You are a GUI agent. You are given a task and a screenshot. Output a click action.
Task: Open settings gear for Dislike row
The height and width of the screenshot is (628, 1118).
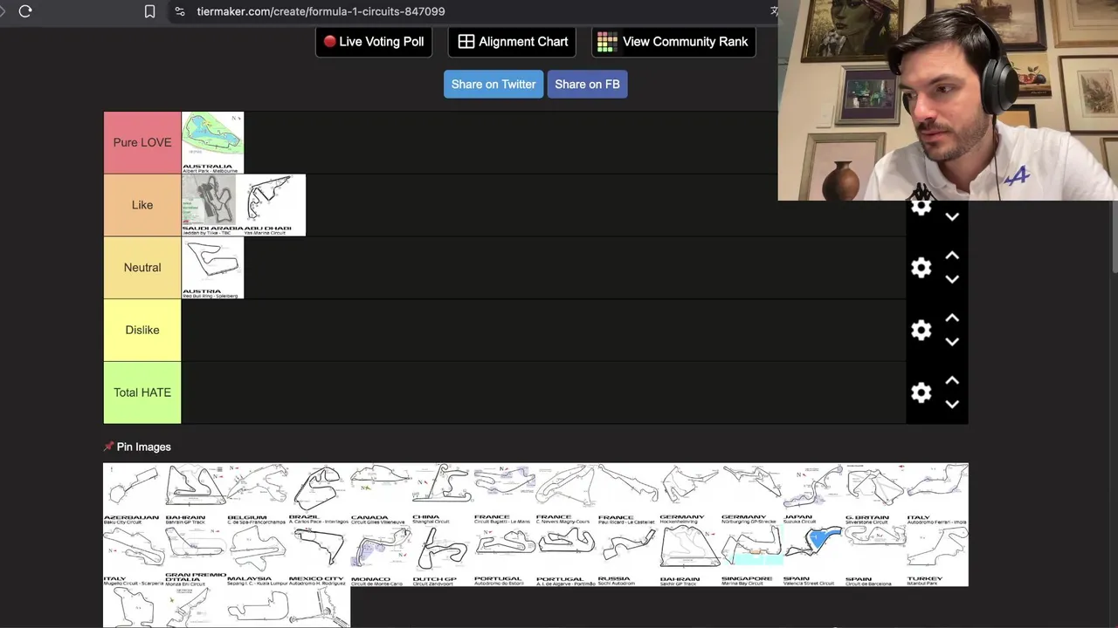[921, 331]
